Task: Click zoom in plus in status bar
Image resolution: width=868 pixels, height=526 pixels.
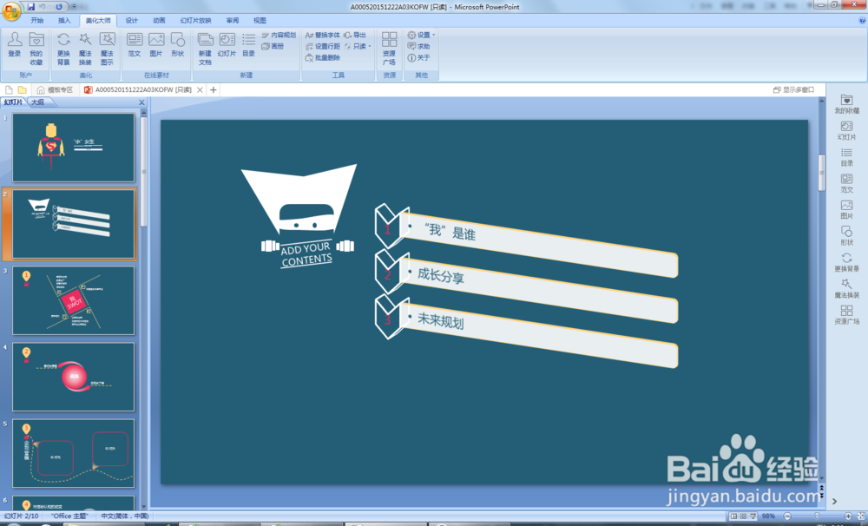Action: (x=847, y=516)
